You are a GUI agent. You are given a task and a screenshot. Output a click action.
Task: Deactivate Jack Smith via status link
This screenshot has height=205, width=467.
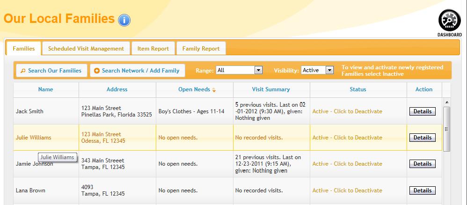pos(347,111)
